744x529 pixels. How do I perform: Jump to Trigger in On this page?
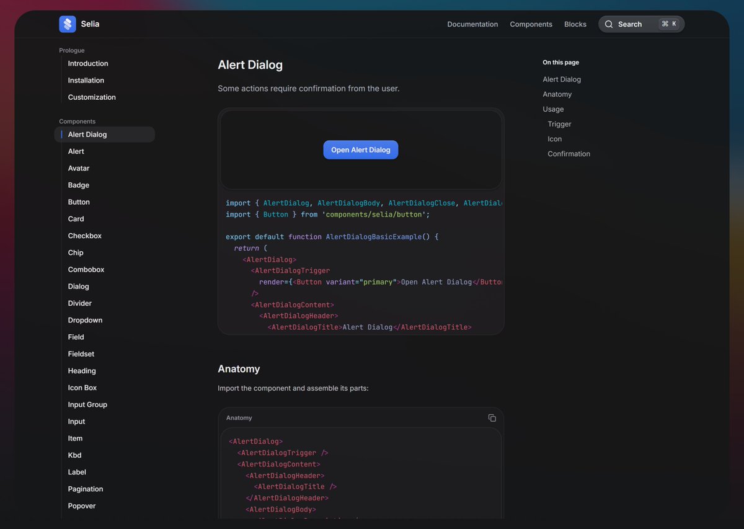559,124
